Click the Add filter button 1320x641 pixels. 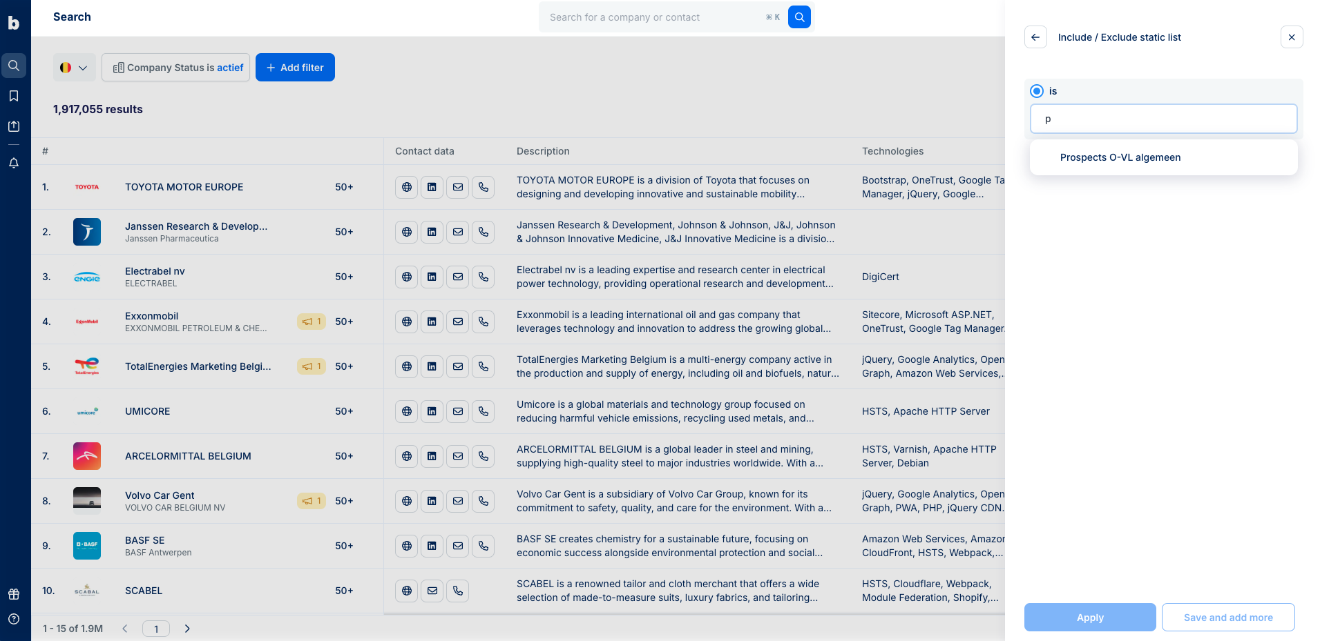[296, 68]
